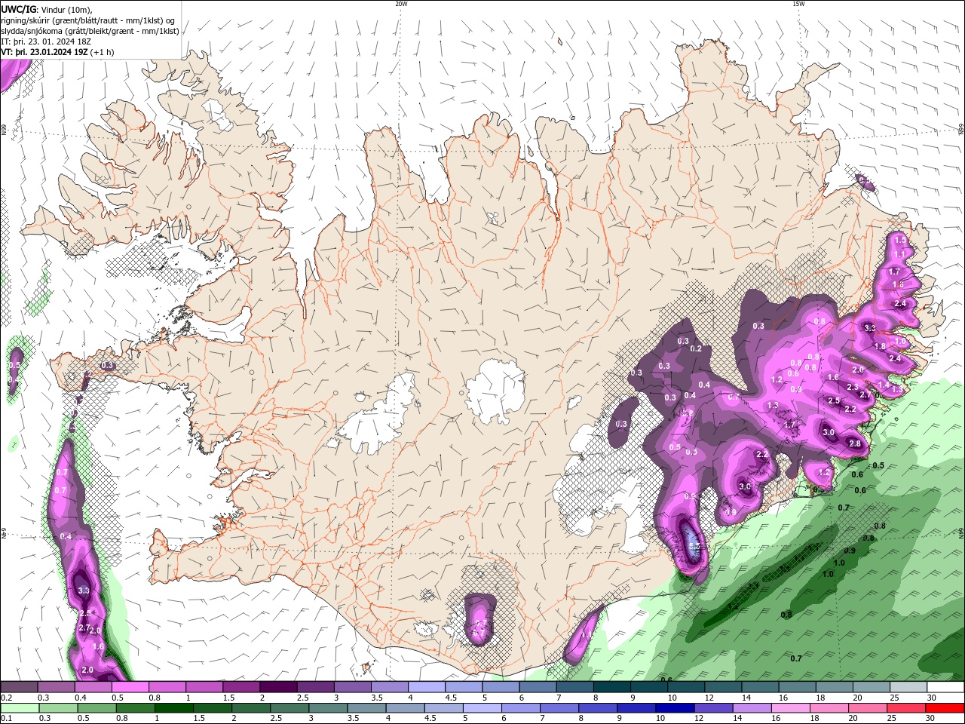Click the lower scale swatch between 25 and 30
The height and width of the screenshot is (724, 965).
tap(905, 708)
